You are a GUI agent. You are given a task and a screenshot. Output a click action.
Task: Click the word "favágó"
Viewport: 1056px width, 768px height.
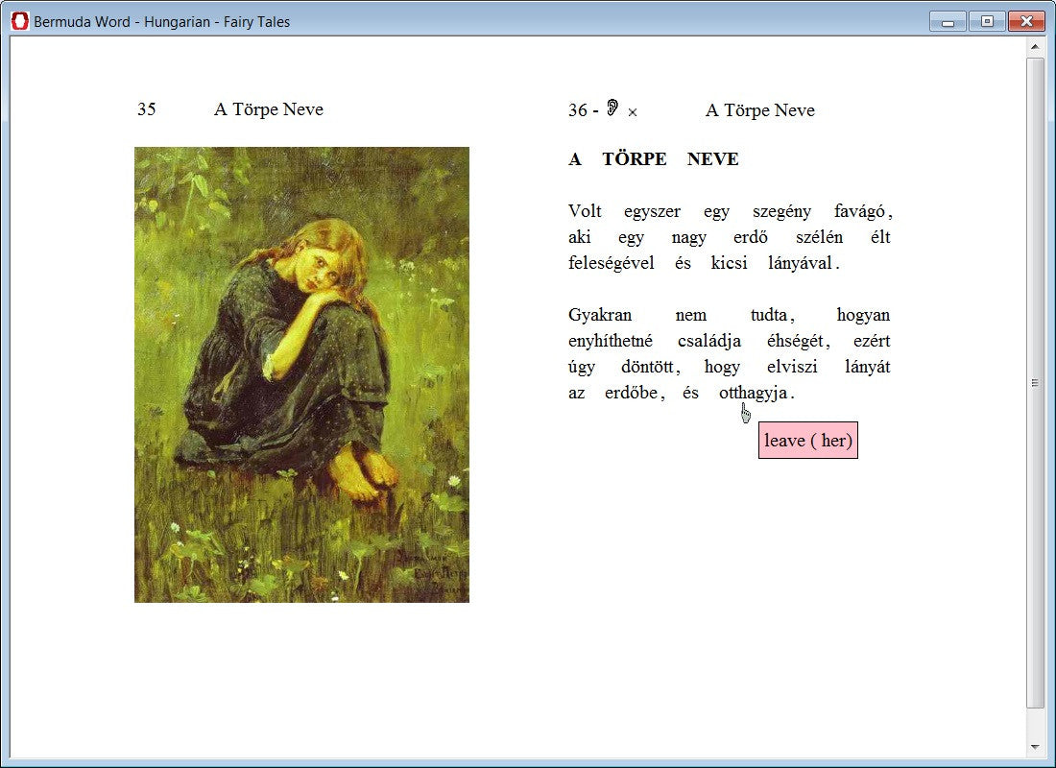coord(859,211)
